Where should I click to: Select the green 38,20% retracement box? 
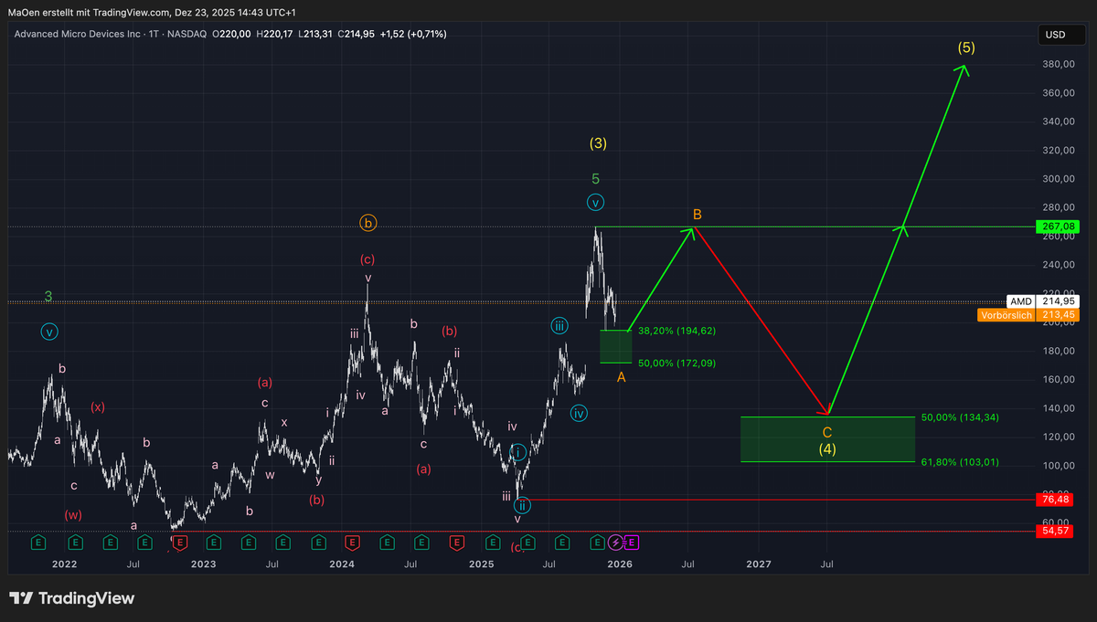tap(615, 345)
